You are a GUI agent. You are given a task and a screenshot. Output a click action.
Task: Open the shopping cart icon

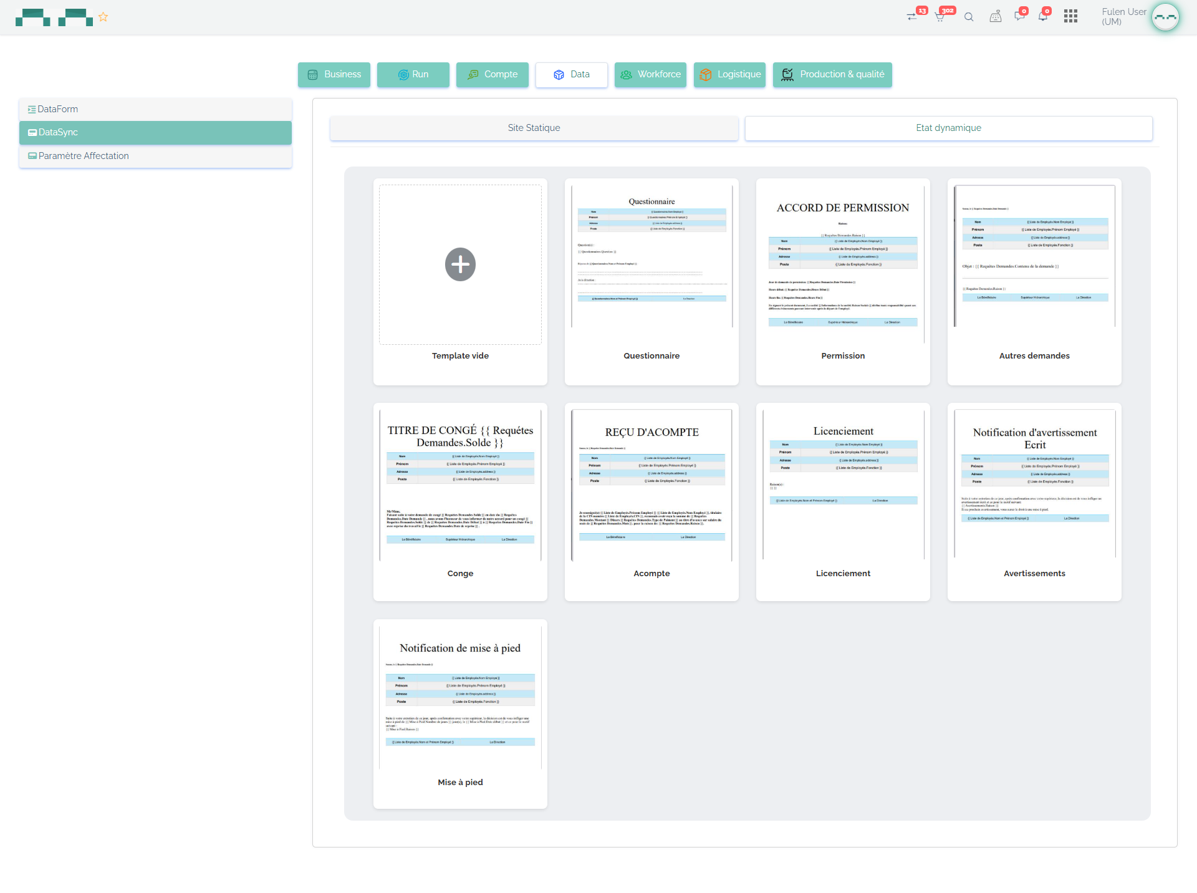(940, 17)
